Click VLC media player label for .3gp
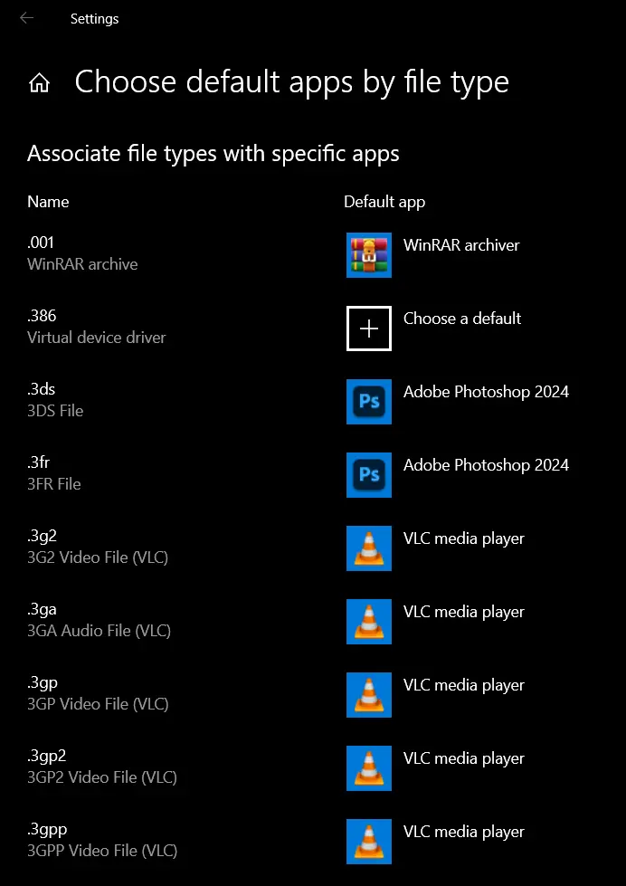Image resolution: width=626 pixels, height=886 pixels. click(x=464, y=685)
